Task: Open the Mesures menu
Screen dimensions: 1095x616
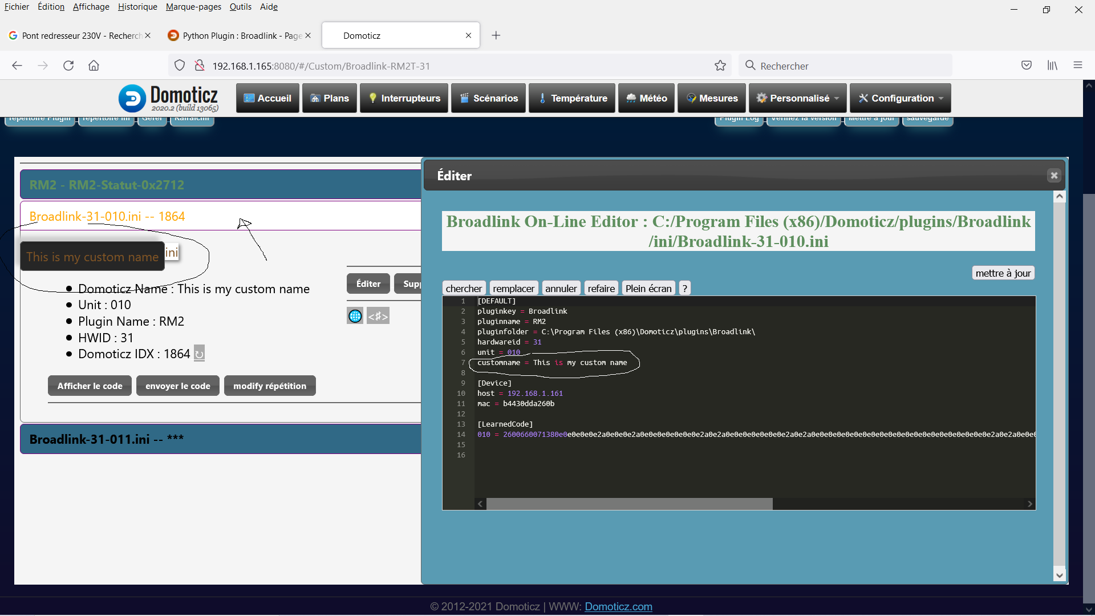Action: pyautogui.click(x=712, y=98)
